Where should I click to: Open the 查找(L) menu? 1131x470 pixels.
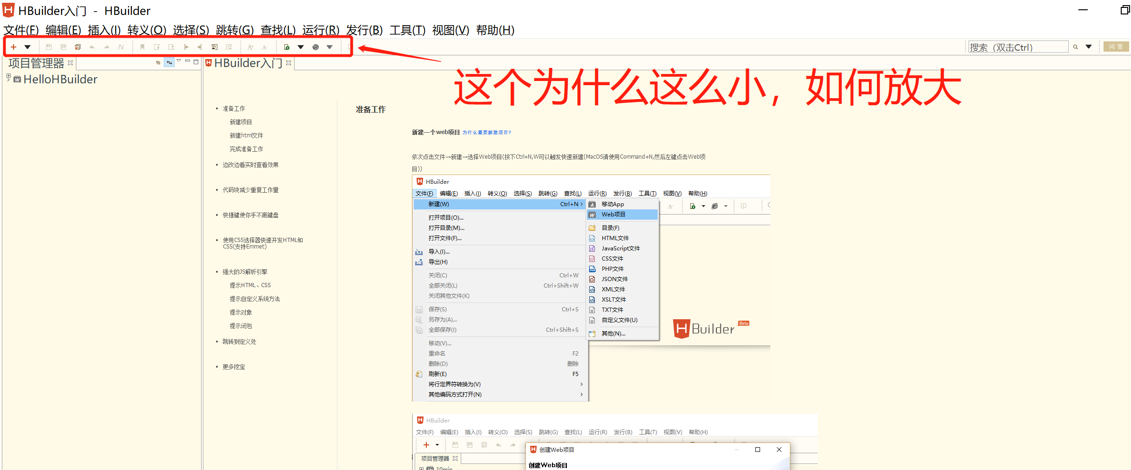[278, 30]
